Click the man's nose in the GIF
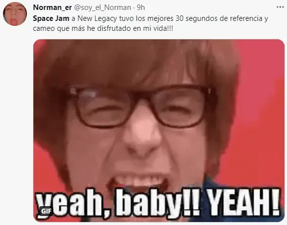This screenshot has width=287, height=225. click(x=142, y=139)
